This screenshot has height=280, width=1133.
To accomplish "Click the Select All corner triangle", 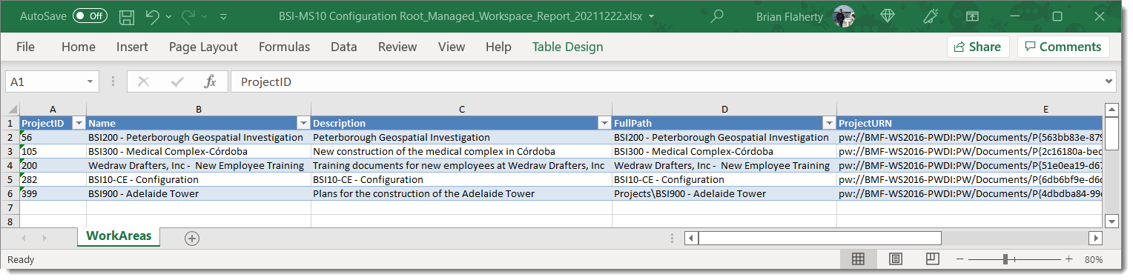I will pos(12,109).
